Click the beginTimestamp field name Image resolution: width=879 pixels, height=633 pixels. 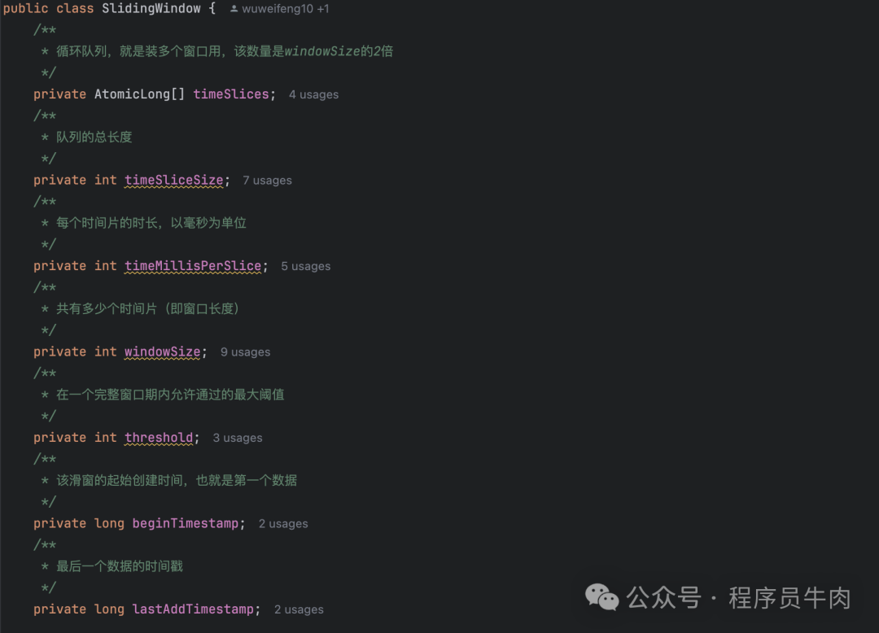(x=185, y=523)
